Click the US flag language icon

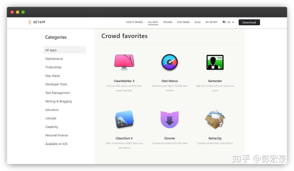click(224, 22)
